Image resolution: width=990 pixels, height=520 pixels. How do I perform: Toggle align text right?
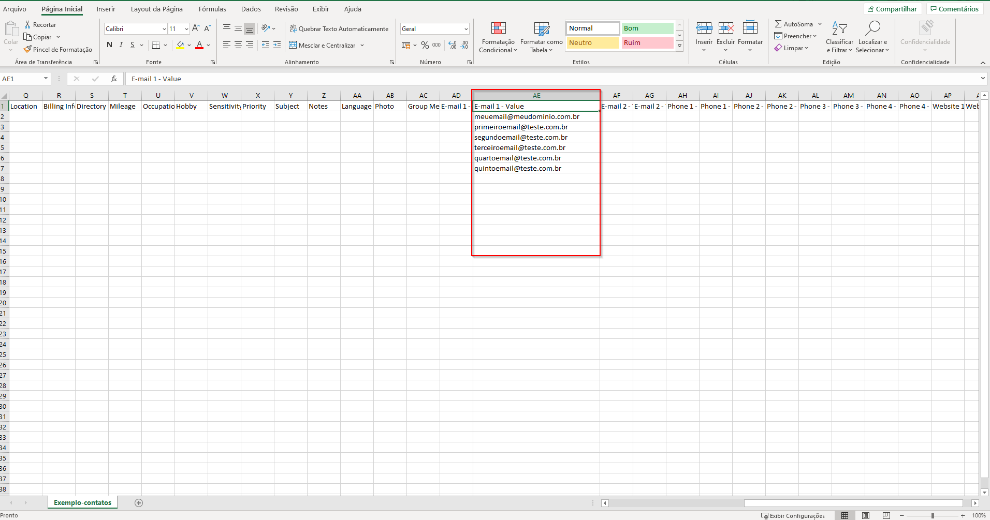250,45
